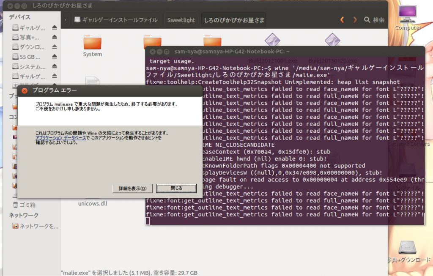Open ゴミ箱 in the sidebar
Screen dimensions: 433x276
(x=27, y=205)
